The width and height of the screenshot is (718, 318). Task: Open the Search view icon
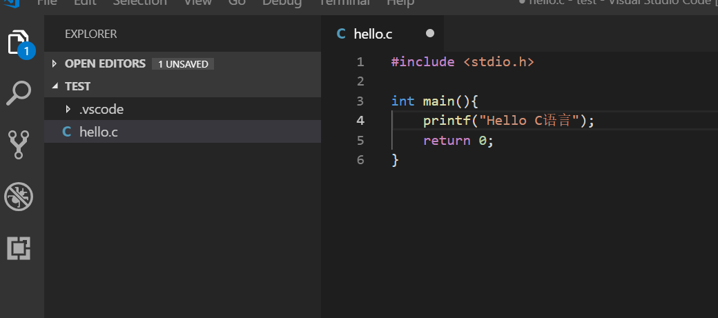(19, 93)
